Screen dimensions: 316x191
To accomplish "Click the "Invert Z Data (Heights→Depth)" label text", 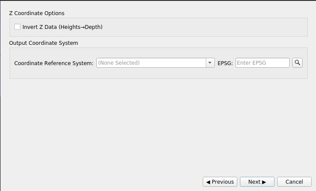I will coord(62,27).
